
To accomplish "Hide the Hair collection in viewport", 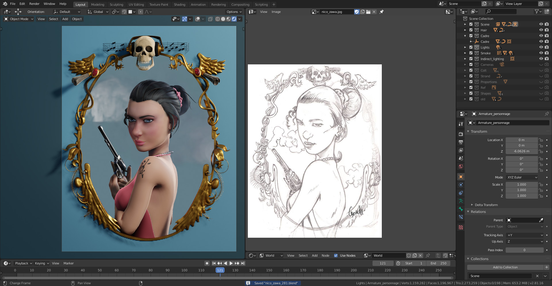I will [541, 30].
